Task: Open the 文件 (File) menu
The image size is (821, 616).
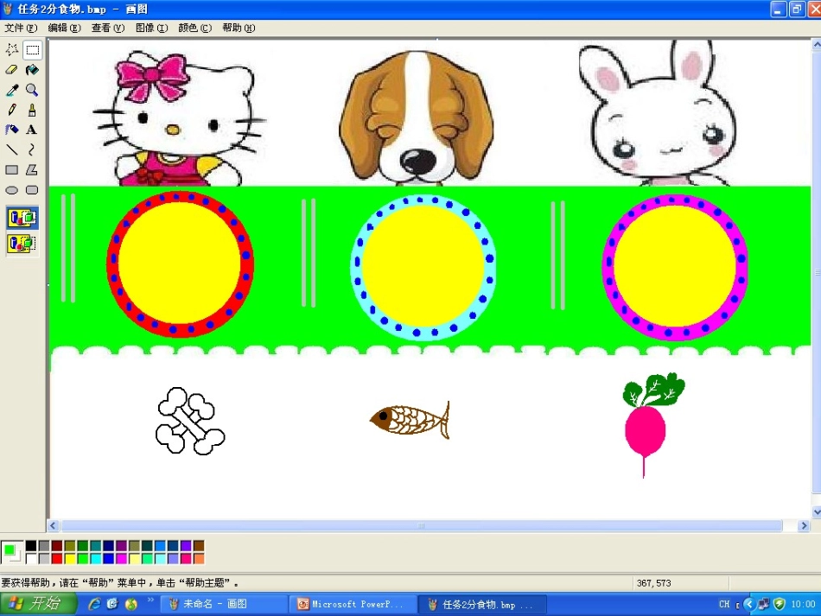Action: point(21,28)
